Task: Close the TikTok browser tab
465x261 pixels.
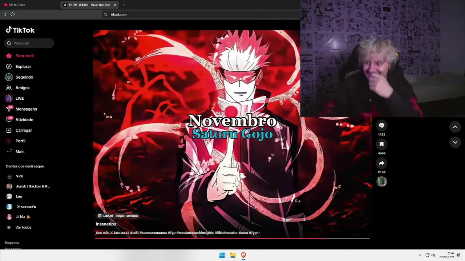Action: [115, 5]
